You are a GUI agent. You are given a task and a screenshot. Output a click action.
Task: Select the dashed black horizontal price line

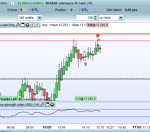coord(75,78)
